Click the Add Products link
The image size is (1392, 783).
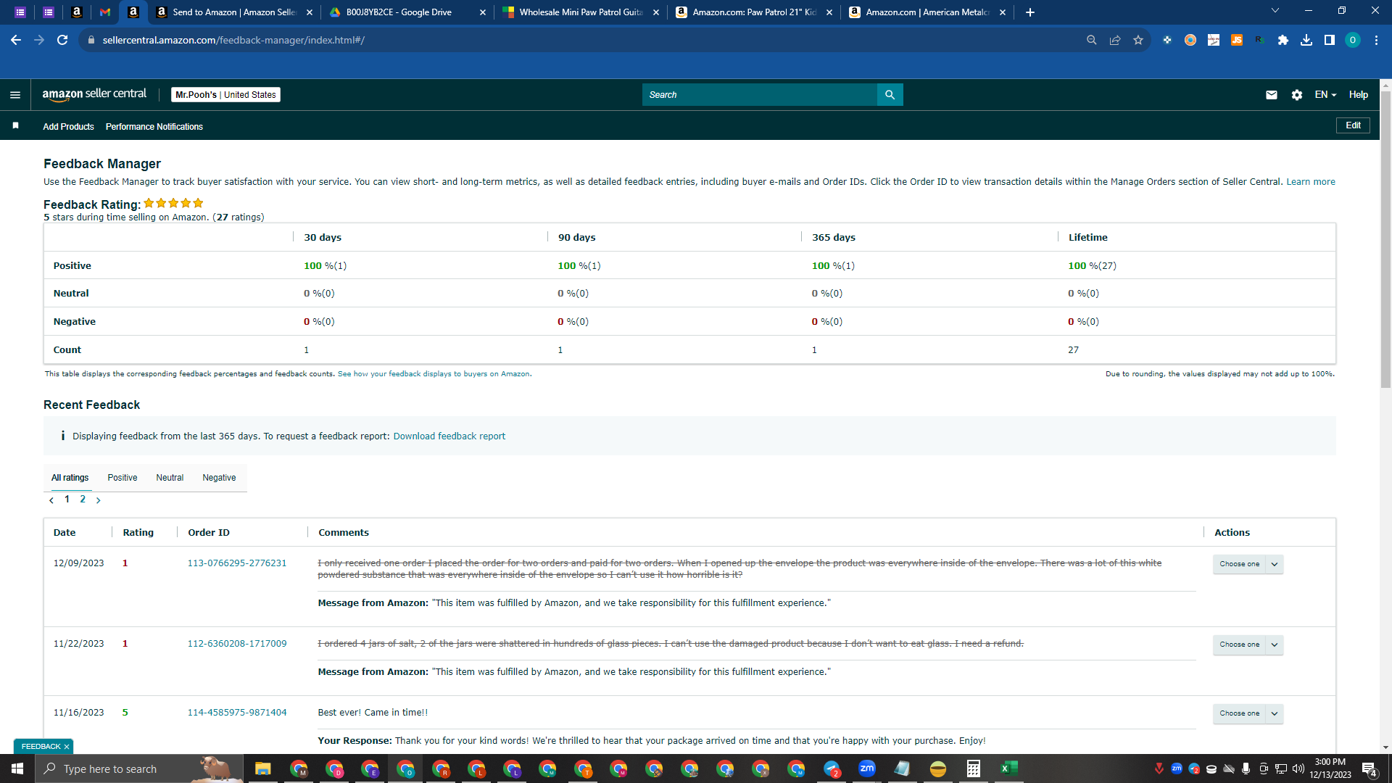[68, 127]
